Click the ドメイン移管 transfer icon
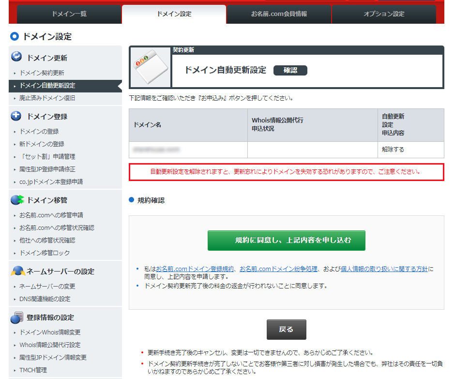The width and height of the screenshot is (455, 379). coord(17,200)
